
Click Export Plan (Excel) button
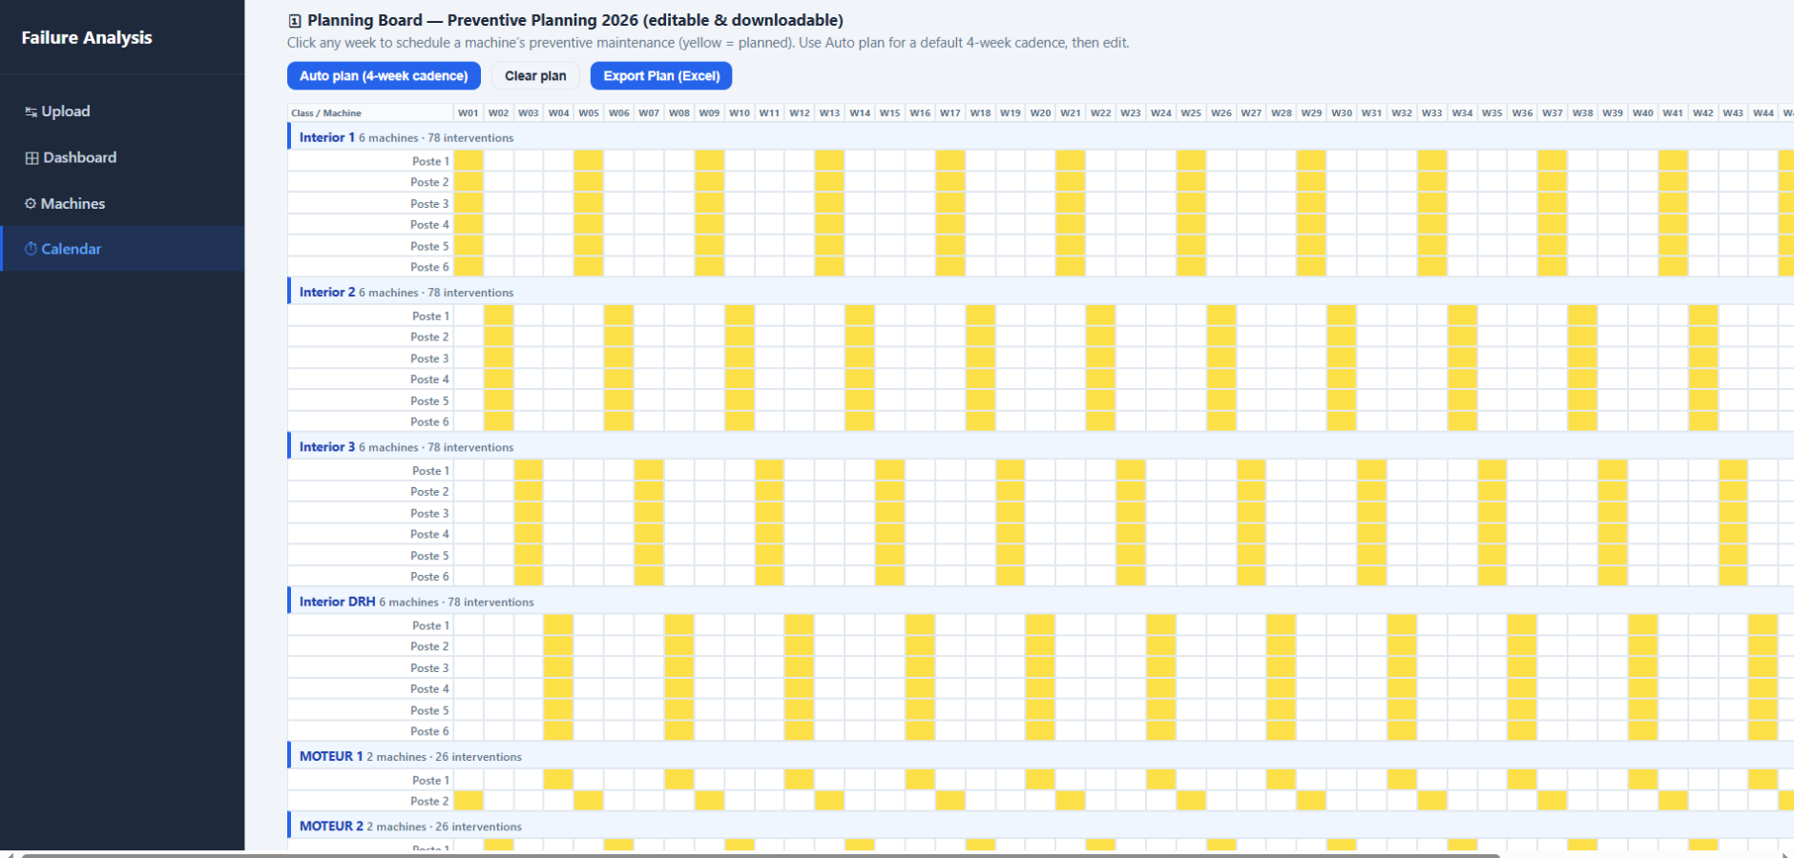(x=661, y=76)
